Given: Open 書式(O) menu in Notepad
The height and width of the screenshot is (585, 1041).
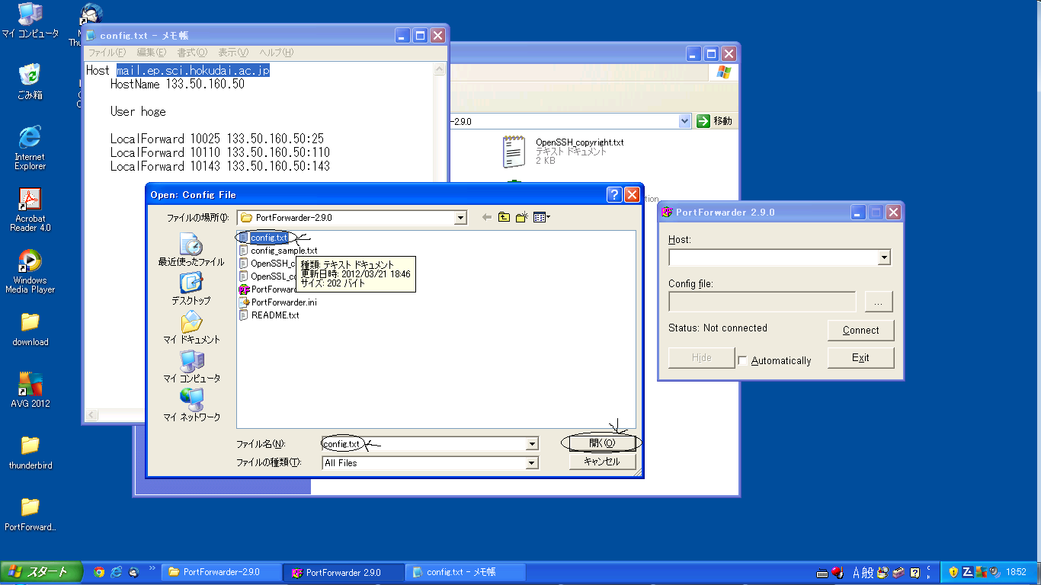Looking at the screenshot, I should click(192, 53).
